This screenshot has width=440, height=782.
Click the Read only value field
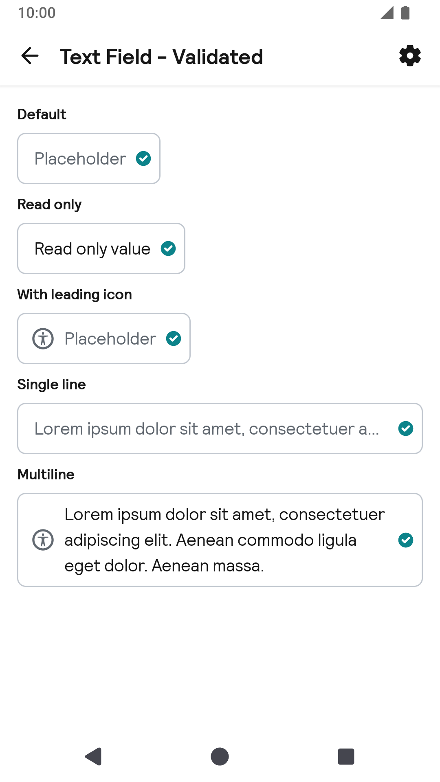click(x=92, y=249)
